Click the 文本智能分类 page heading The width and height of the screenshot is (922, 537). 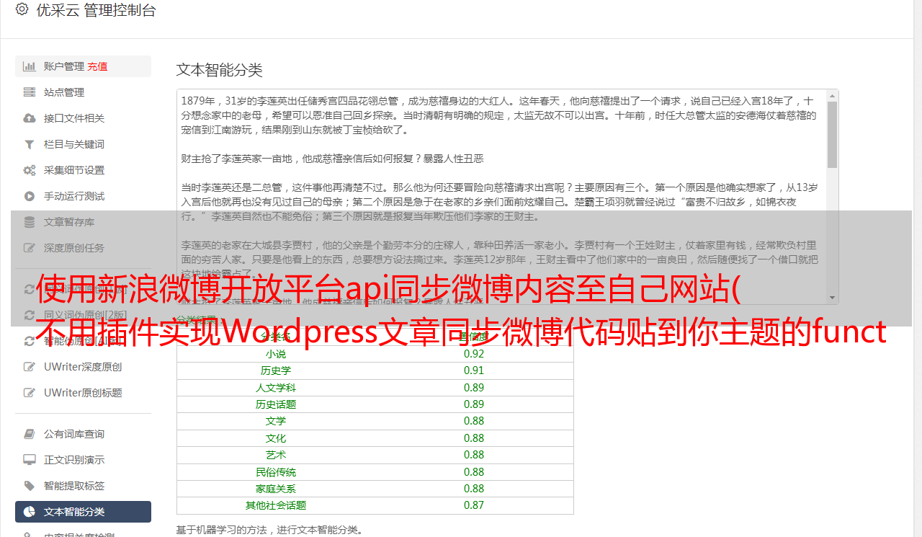(x=220, y=70)
